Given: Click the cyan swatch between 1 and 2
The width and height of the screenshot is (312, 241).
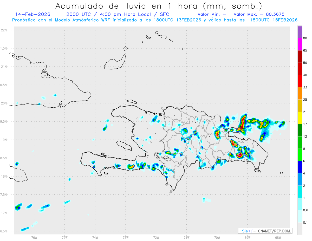Looking at the screenshot, I should (x=300, y=192).
